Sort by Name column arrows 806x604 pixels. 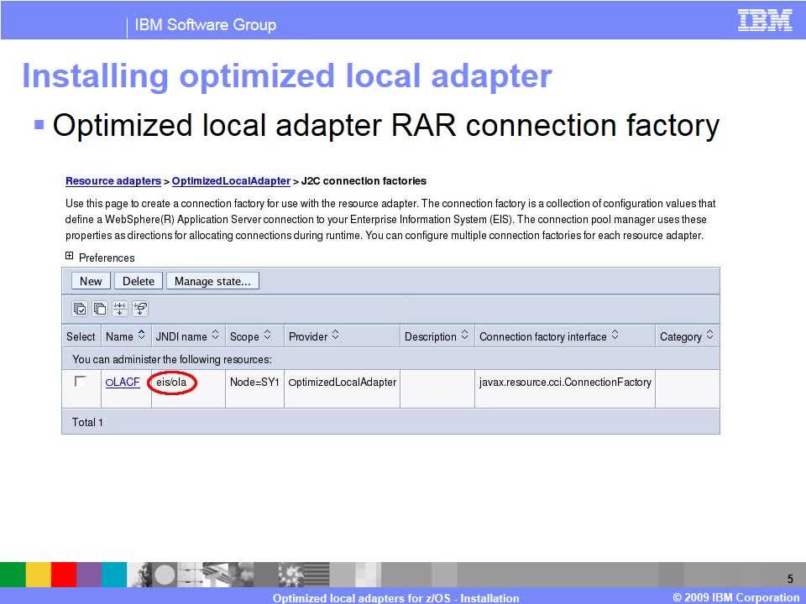(142, 336)
